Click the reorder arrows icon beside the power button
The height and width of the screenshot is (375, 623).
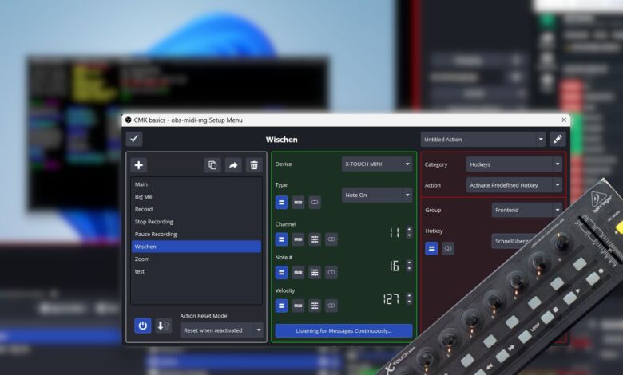pos(163,326)
